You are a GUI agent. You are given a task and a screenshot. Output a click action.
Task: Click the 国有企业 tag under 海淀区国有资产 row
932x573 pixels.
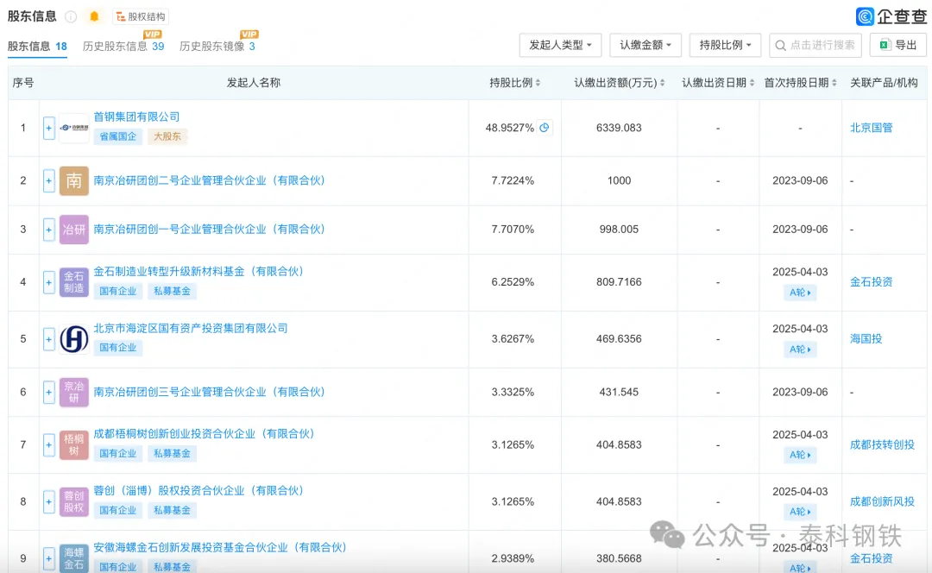(117, 348)
